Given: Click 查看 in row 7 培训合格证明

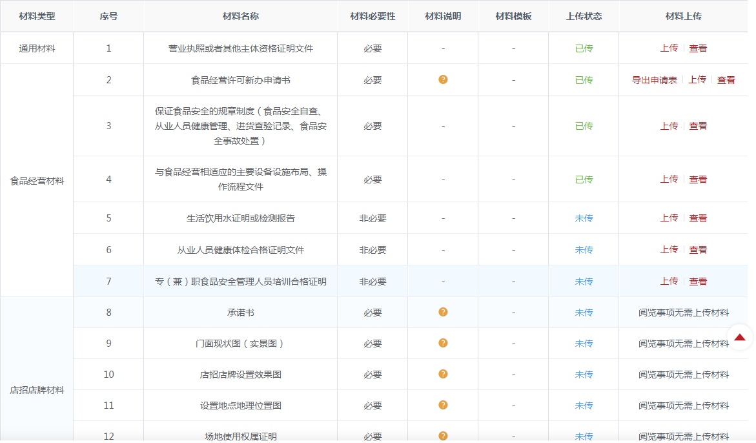Looking at the screenshot, I should point(698,282).
